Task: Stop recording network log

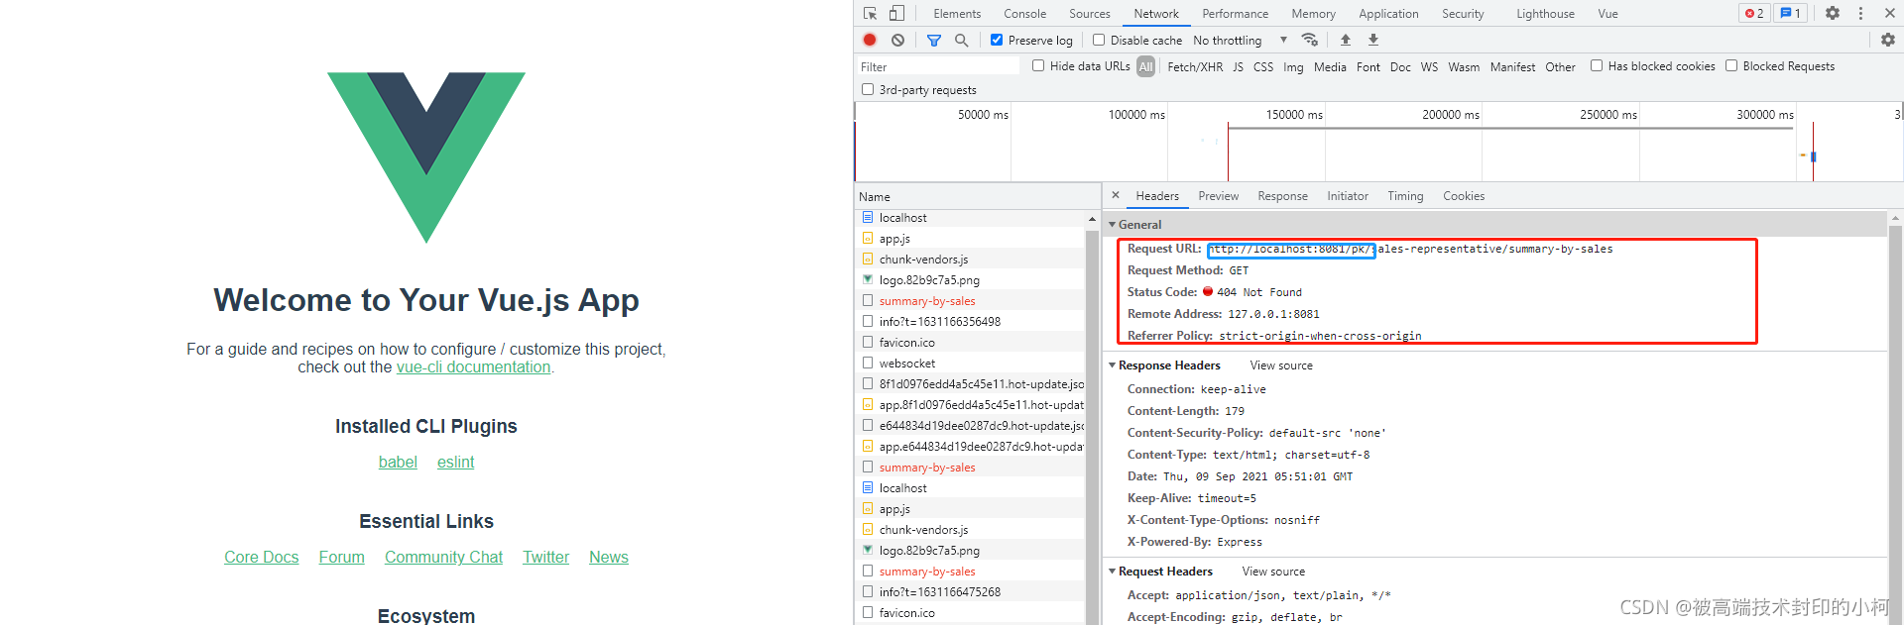Action: 870,40
